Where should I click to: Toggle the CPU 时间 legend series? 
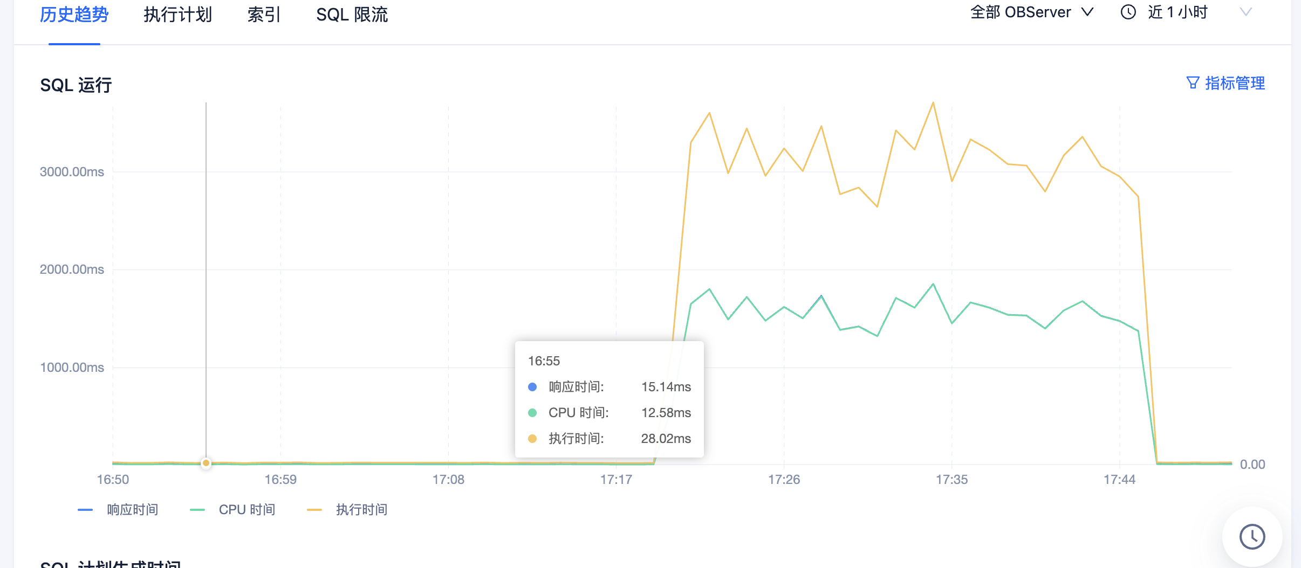click(246, 510)
